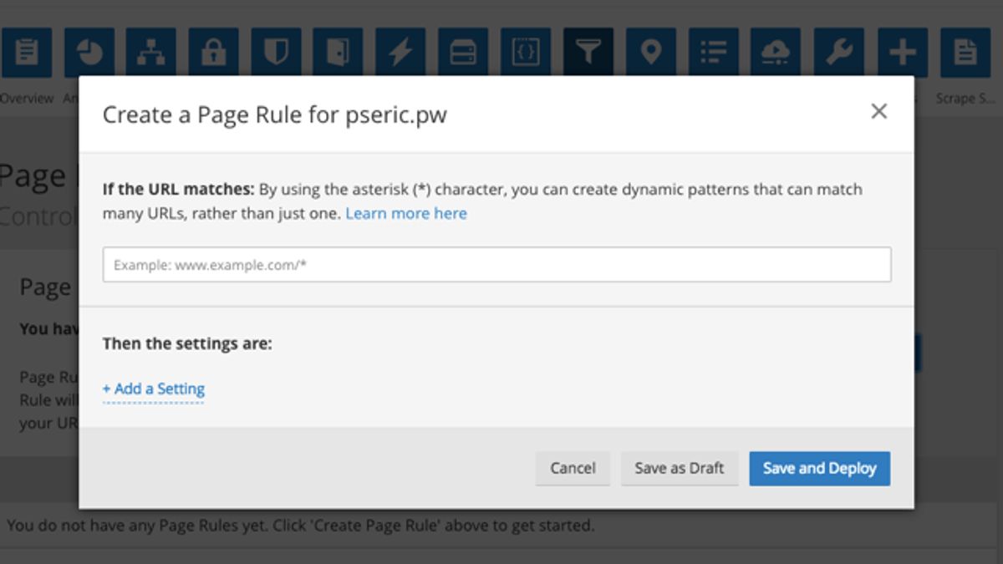Open the Analytics pie chart icon
1003x564 pixels.
point(89,50)
